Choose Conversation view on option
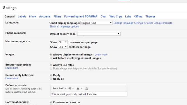 (51, 102)
